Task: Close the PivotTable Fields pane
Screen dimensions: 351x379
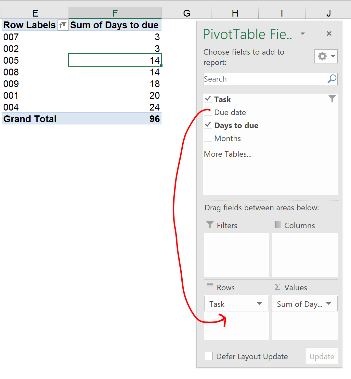Action: (329, 33)
